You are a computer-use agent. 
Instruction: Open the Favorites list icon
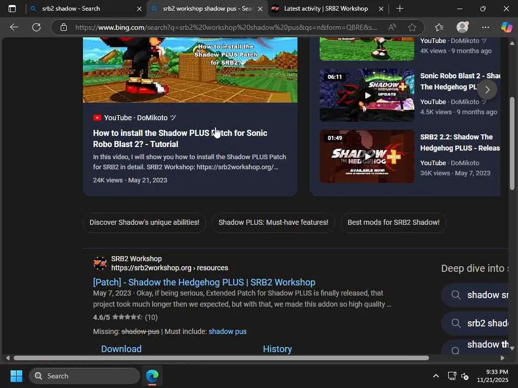point(439,27)
